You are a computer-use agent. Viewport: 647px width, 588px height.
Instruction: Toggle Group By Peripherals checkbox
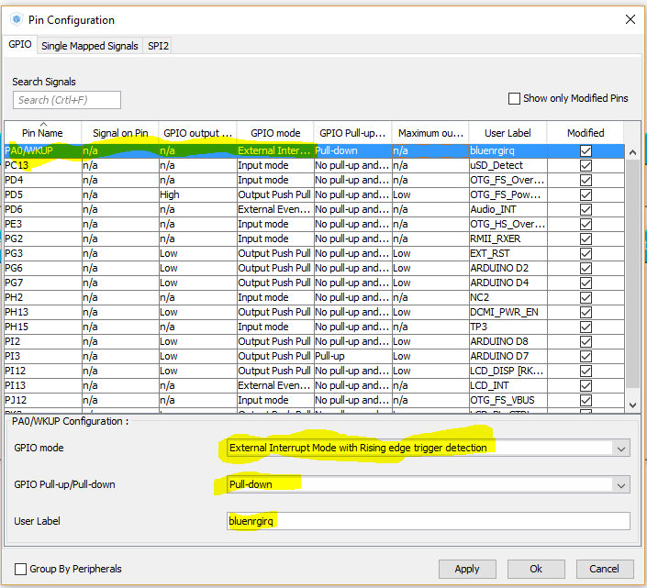coord(20,569)
